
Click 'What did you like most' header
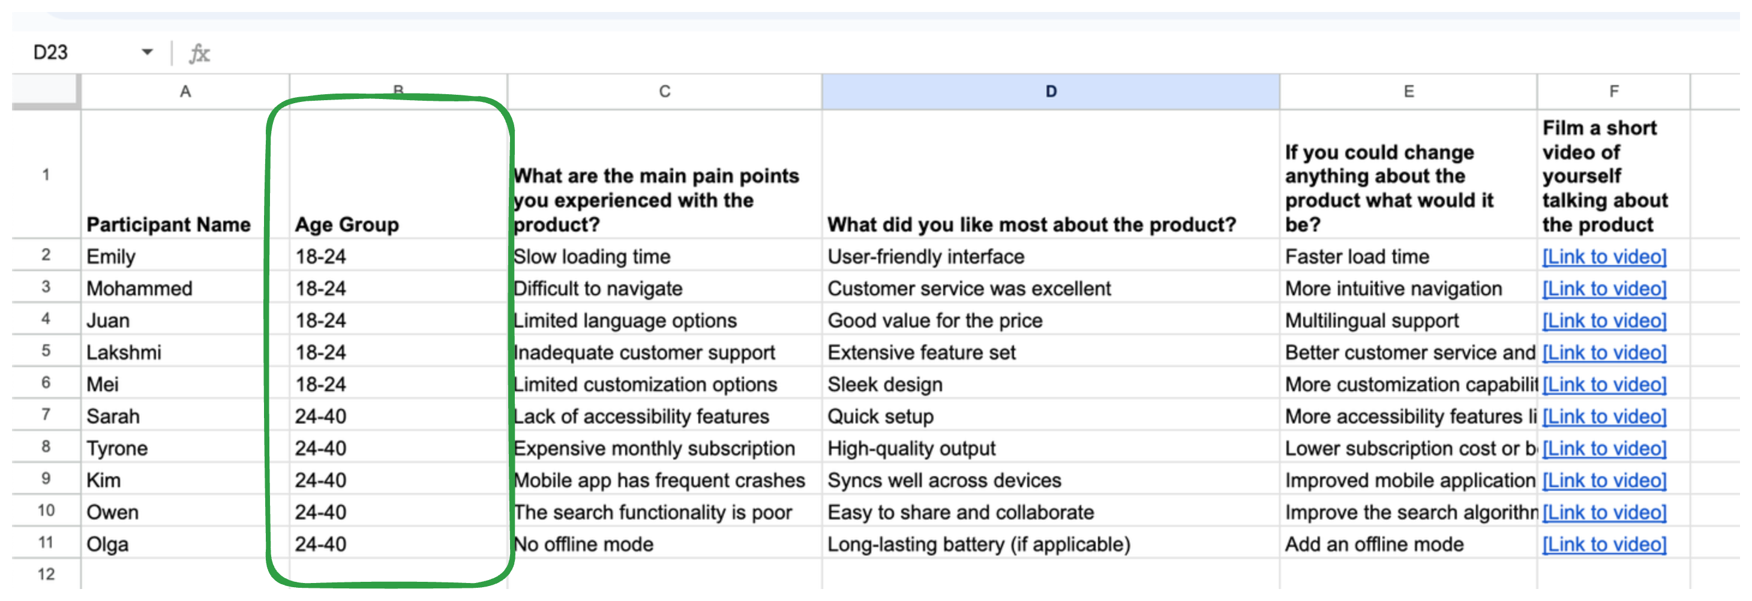pos(1050,174)
